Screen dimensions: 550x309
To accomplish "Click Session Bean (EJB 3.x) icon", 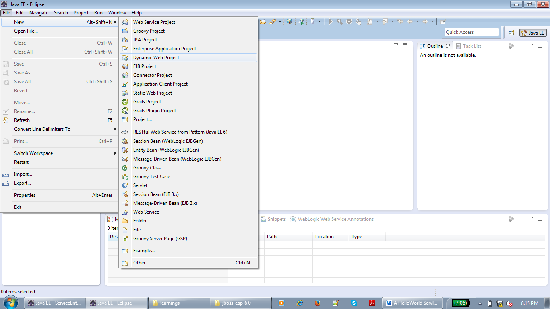I will click(x=125, y=194).
